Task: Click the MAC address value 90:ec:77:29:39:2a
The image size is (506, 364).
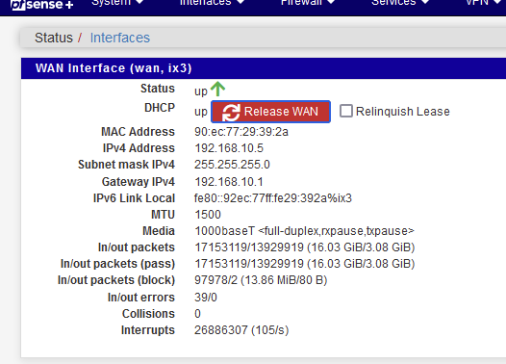Action: click(241, 132)
